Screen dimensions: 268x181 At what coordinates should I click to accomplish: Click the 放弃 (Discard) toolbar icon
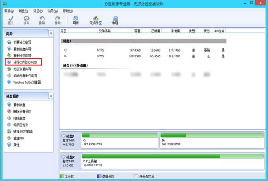coord(26,20)
